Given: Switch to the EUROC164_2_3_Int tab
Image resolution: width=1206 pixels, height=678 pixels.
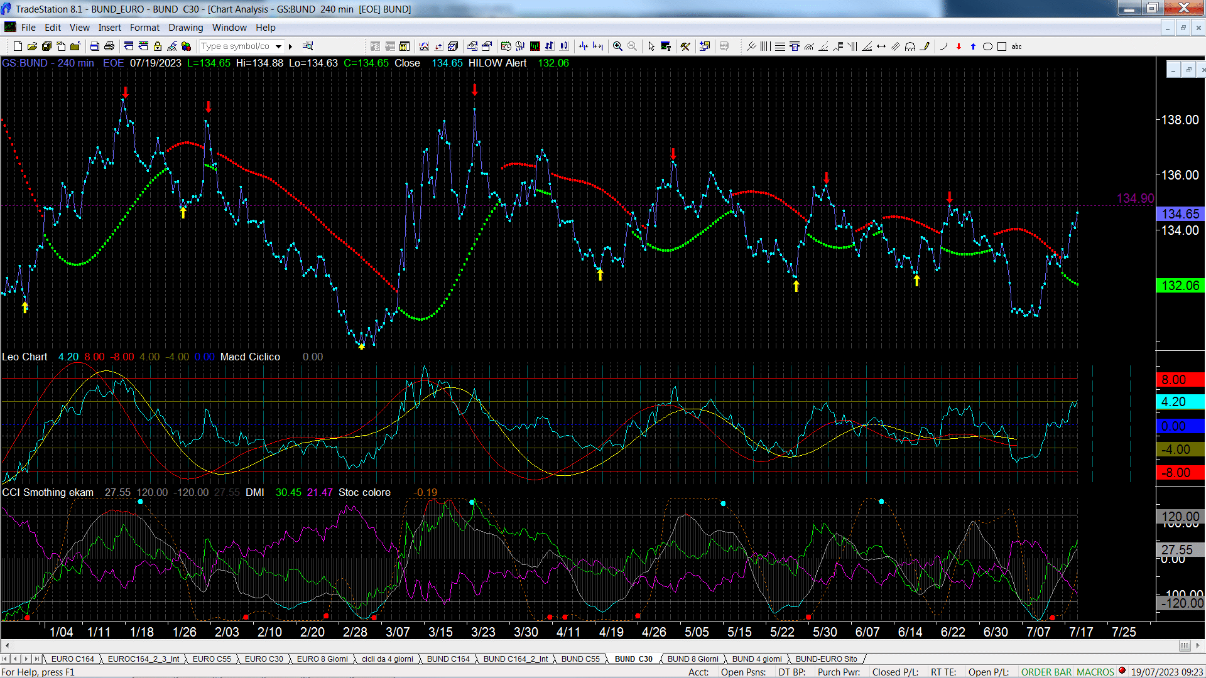Looking at the screenshot, I should pyautogui.click(x=144, y=659).
